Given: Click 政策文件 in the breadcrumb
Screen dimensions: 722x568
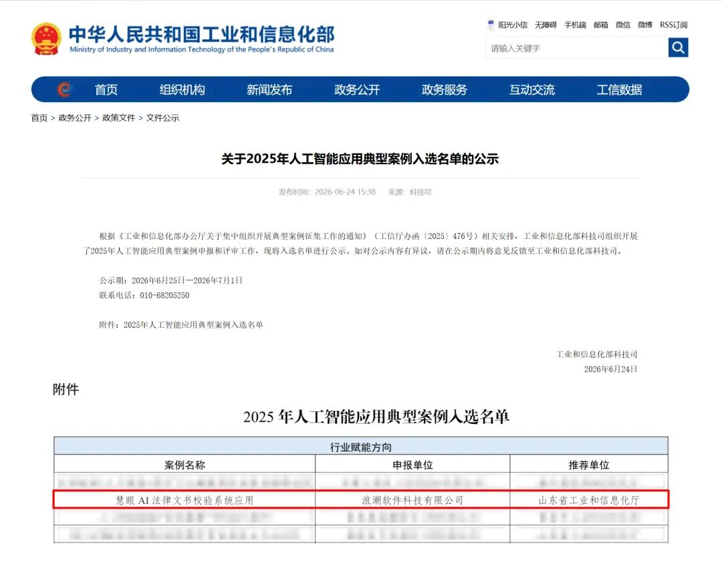Looking at the screenshot, I should click(x=119, y=118).
